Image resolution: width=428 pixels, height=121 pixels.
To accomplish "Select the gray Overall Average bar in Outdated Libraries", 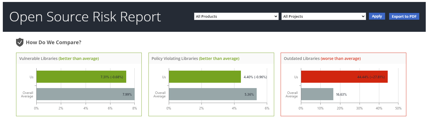I will (x=317, y=94).
